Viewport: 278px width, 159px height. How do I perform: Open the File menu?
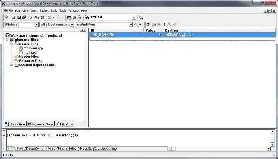pyautogui.click(x=11, y=11)
